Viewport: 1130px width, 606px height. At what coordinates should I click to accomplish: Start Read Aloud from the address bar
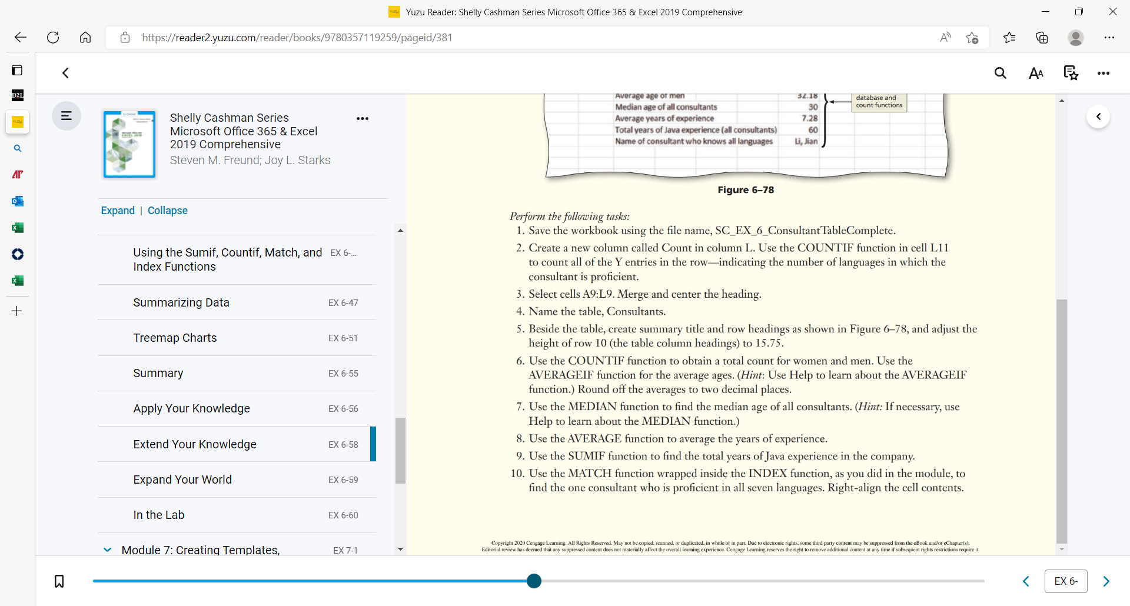click(945, 38)
